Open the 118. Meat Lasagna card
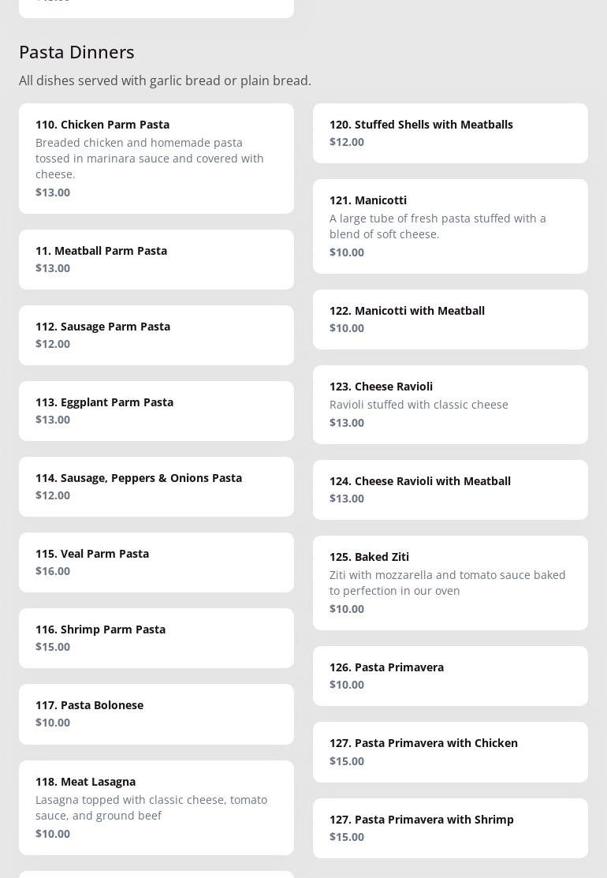This screenshot has width=607, height=878. pyautogui.click(x=156, y=806)
